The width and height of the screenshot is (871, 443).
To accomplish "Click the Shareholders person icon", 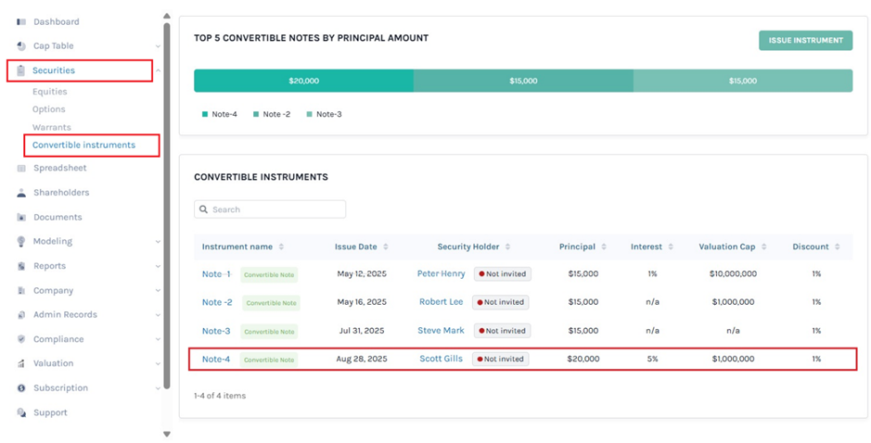I will (21, 193).
